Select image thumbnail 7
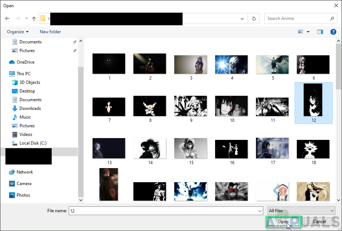This screenshot has height=231, width=342. tap(109, 107)
